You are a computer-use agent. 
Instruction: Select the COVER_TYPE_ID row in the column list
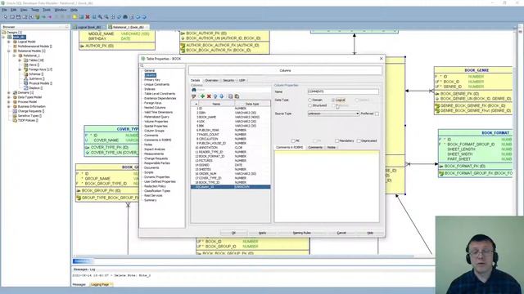coord(231,178)
